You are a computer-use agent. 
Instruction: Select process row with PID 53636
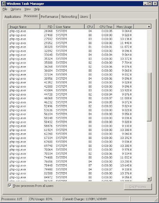pyautogui.click(x=78, y=110)
